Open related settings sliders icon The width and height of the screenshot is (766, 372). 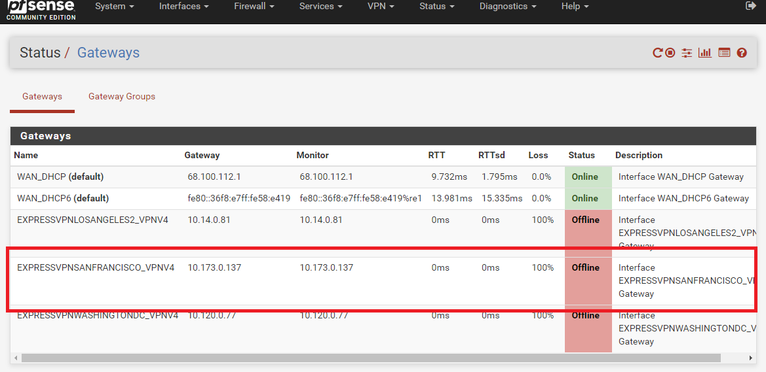pos(687,53)
